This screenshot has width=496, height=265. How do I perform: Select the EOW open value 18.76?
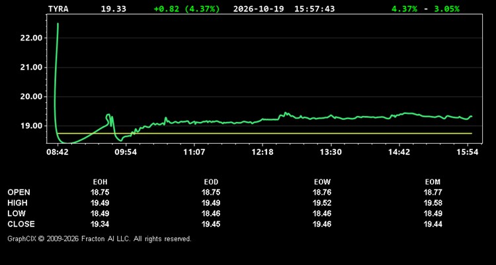[x=322, y=192]
